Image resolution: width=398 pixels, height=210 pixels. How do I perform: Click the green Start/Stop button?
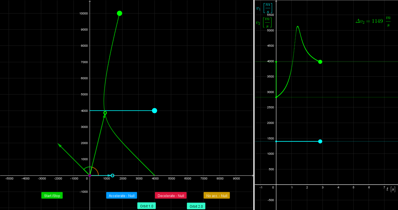click(52, 196)
